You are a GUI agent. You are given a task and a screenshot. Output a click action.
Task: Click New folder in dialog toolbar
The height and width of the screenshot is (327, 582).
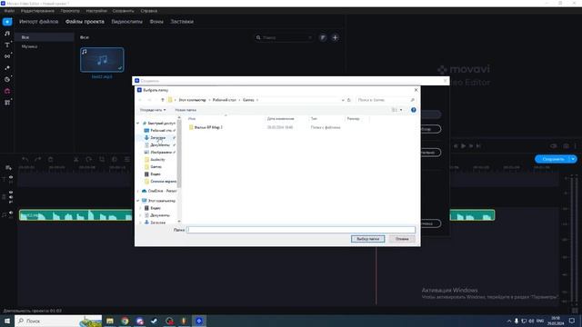click(x=186, y=110)
